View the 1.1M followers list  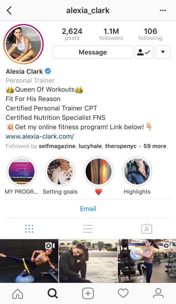click(x=111, y=34)
